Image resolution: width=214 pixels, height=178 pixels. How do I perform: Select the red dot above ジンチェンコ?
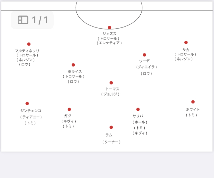[27, 104]
